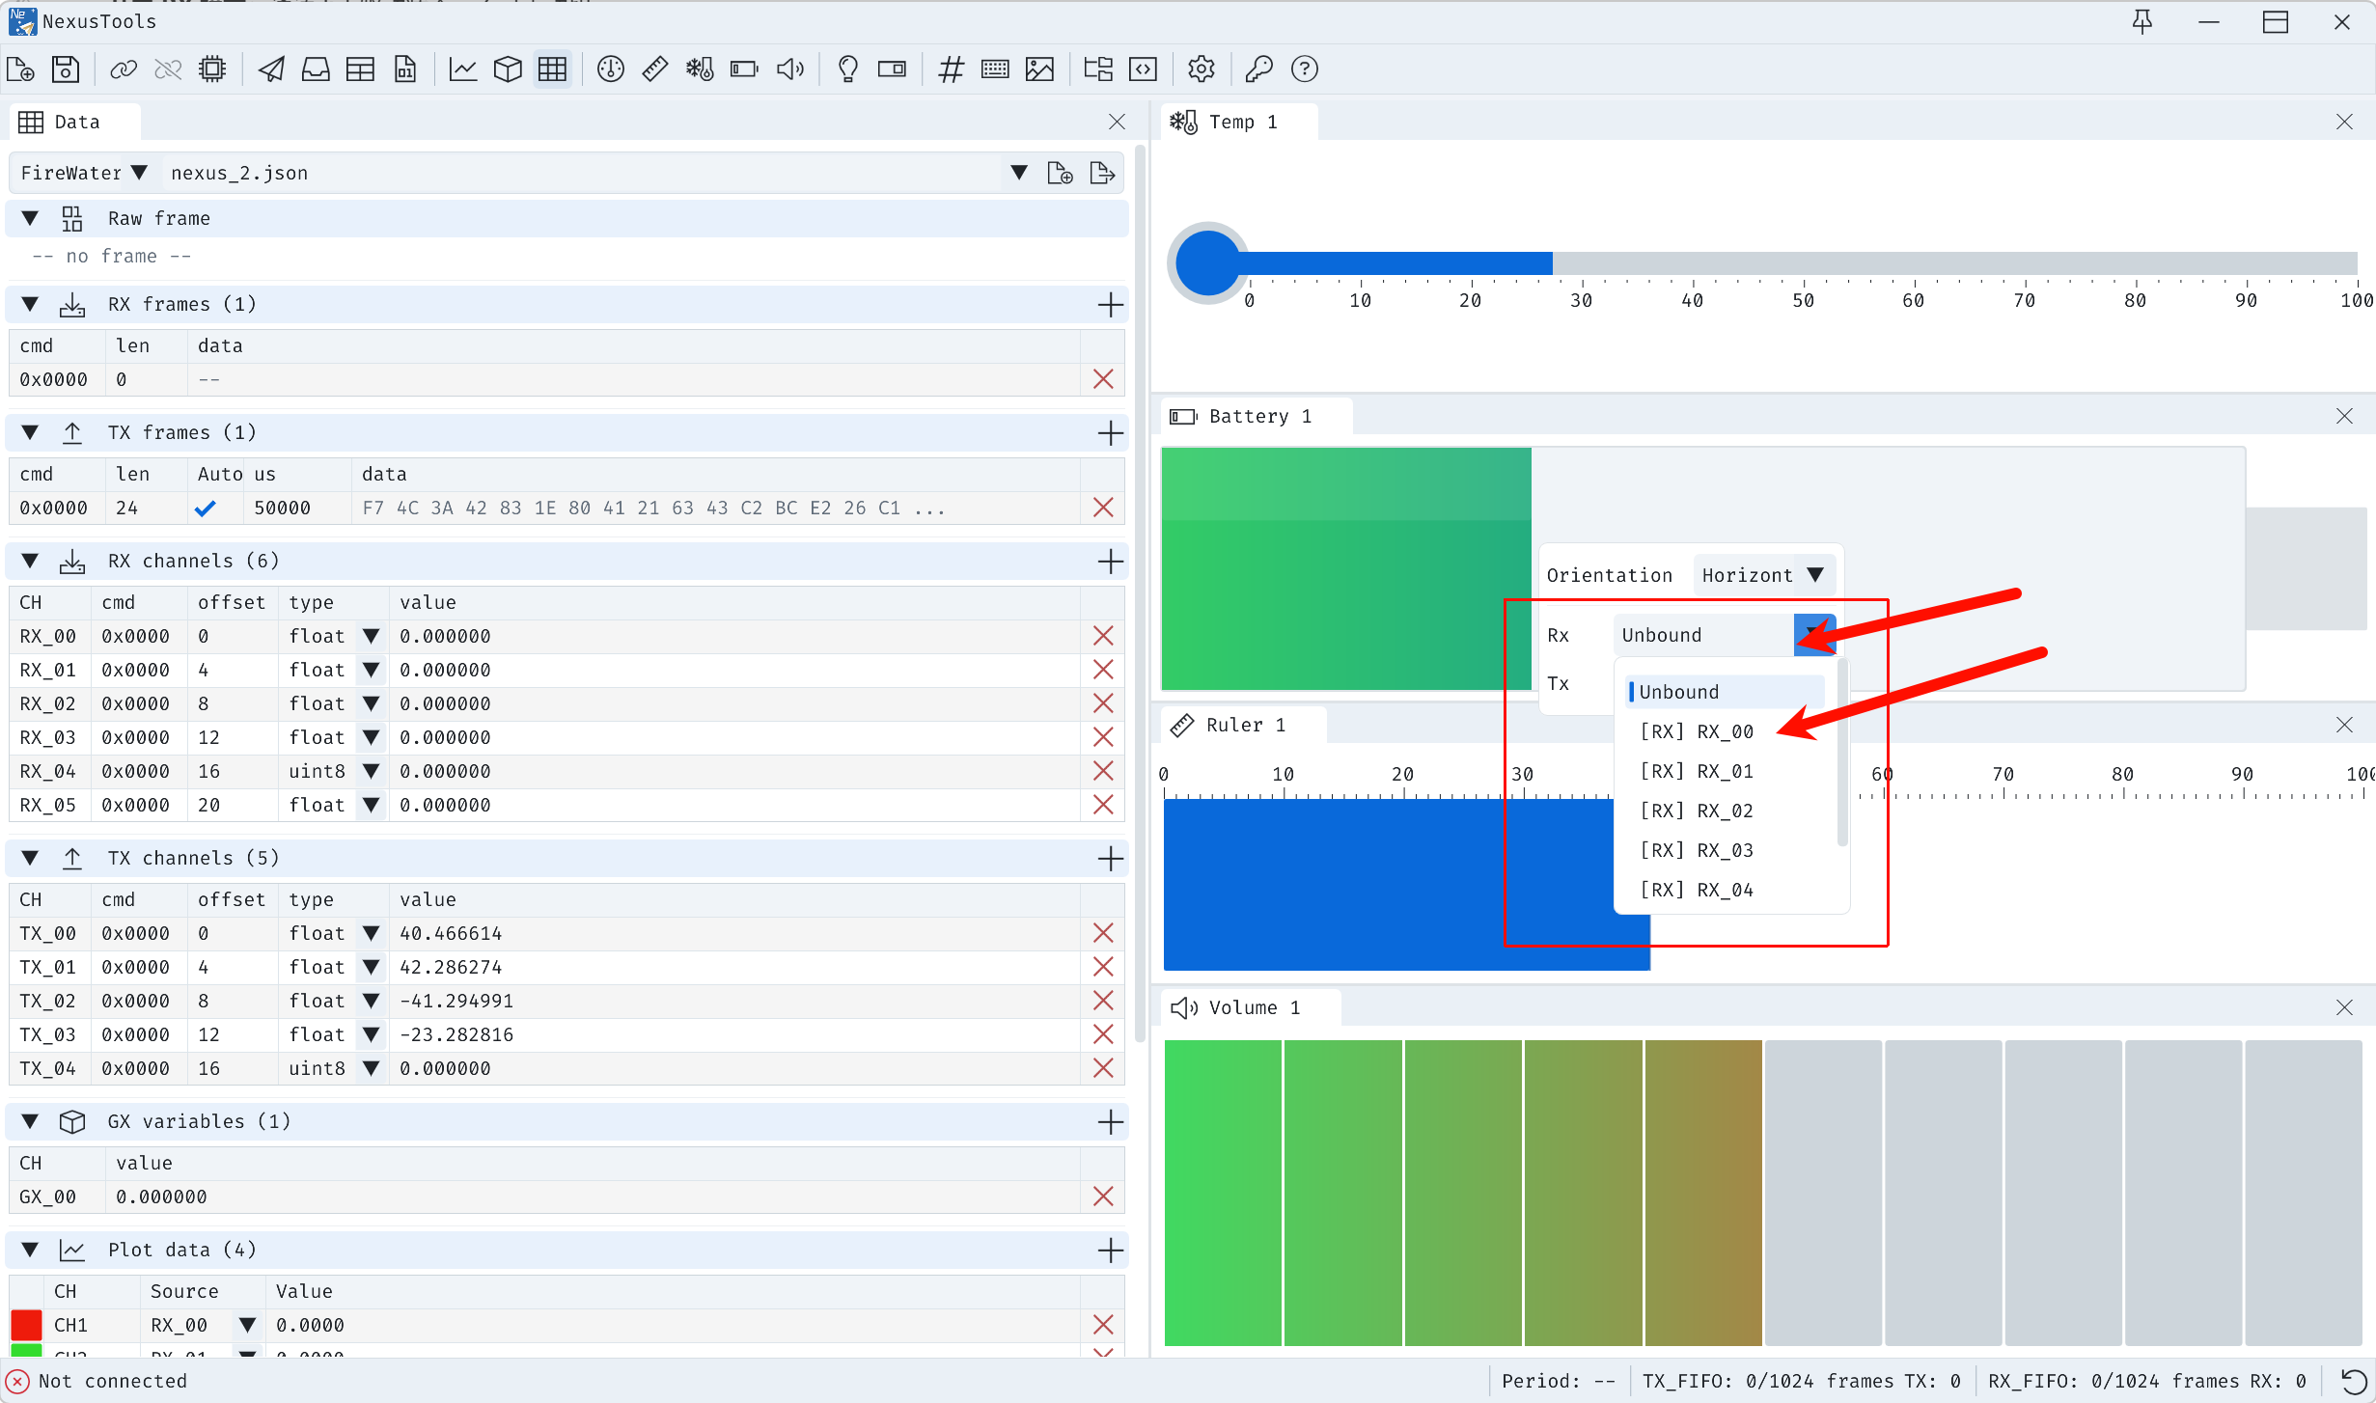Viewport: 2376px width, 1403px height.
Task: Click the save floppy disk toolbar icon
Action: (66, 69)
